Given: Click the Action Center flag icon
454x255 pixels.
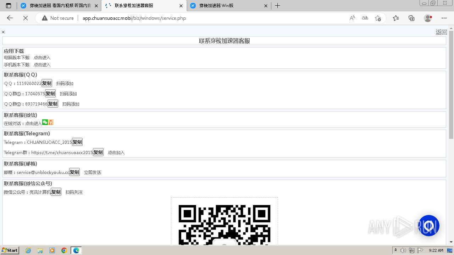Looking at the screenshot, I should [x=420, y=250].
